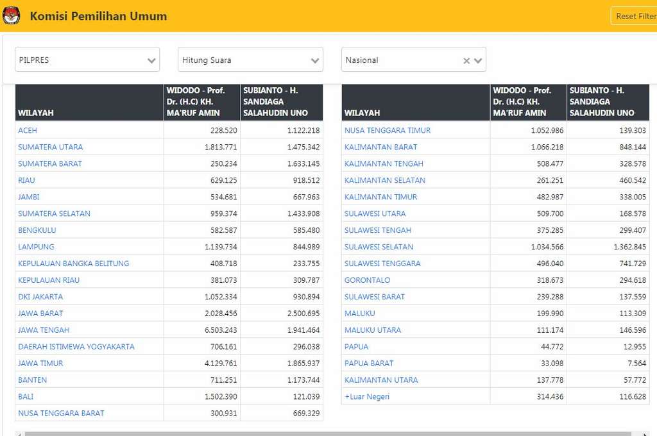
Task: Expand the +Luar Negeri entry
Action: 367,397
